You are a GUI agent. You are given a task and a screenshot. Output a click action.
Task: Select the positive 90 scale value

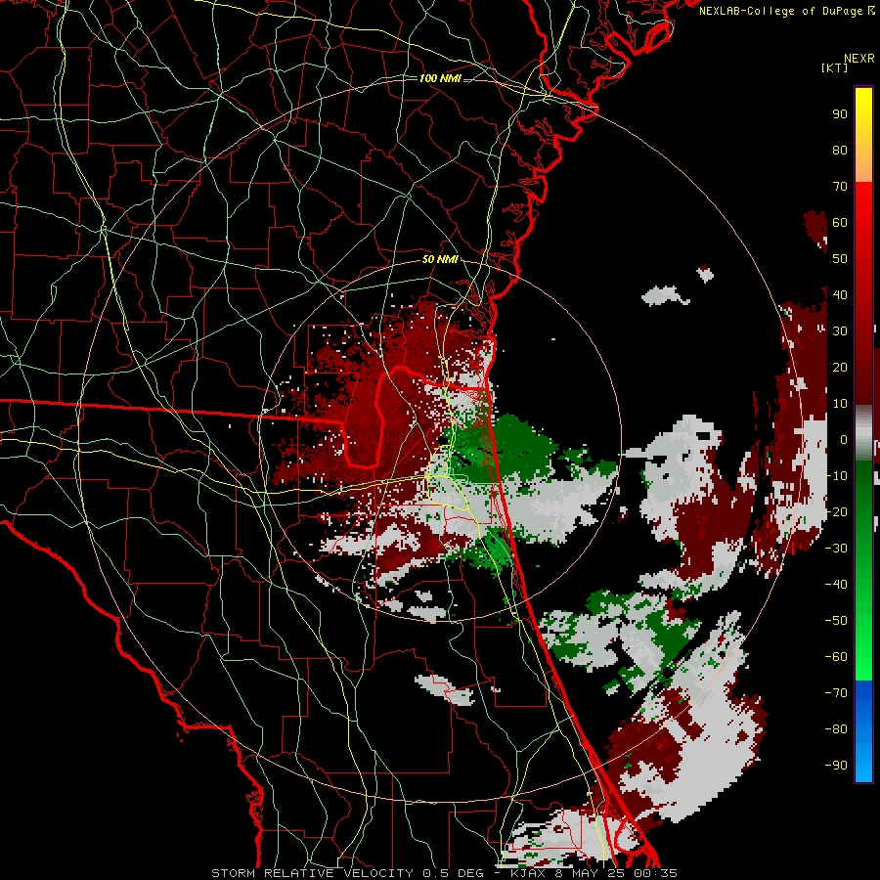(x=840, y=114)
